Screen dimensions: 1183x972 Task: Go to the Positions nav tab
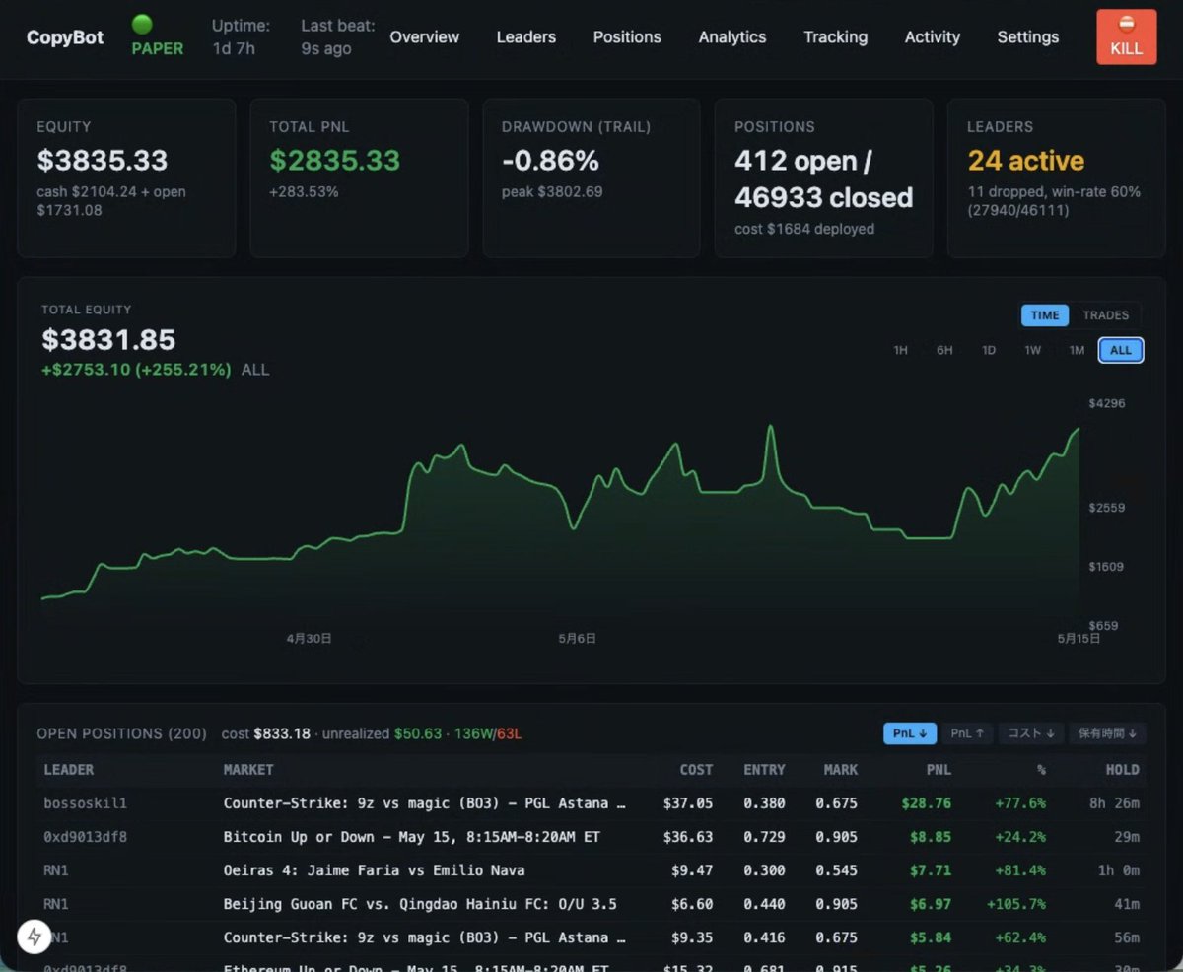627,37
